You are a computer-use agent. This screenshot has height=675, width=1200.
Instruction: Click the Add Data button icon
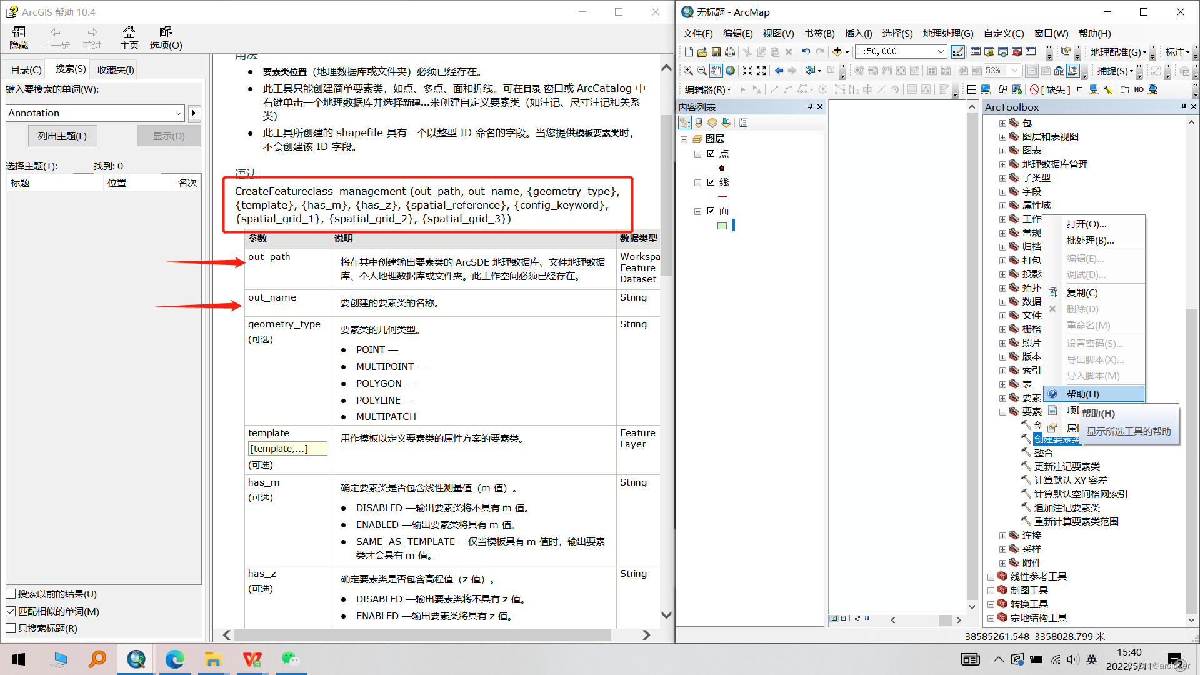click(x=837, y=52)
